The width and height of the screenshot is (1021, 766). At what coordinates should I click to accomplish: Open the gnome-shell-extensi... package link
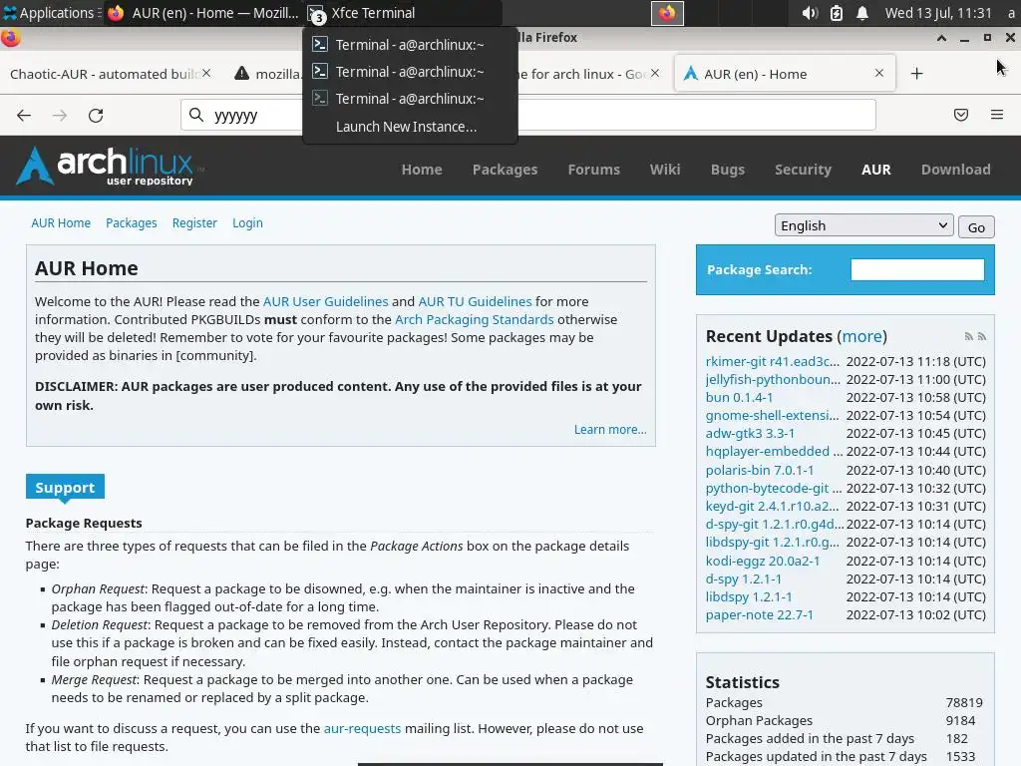click(773, 416)
